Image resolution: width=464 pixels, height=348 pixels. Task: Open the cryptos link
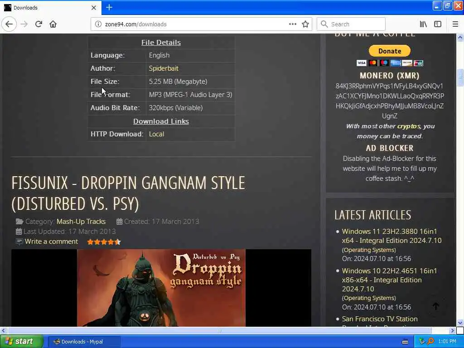tap(409, 126)
